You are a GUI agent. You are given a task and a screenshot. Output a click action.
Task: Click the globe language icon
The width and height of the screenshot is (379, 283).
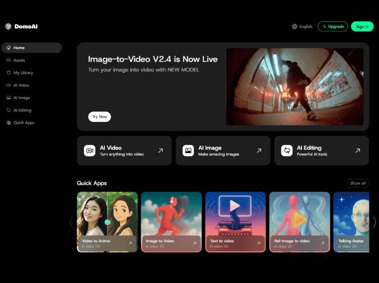coord(295,27)
